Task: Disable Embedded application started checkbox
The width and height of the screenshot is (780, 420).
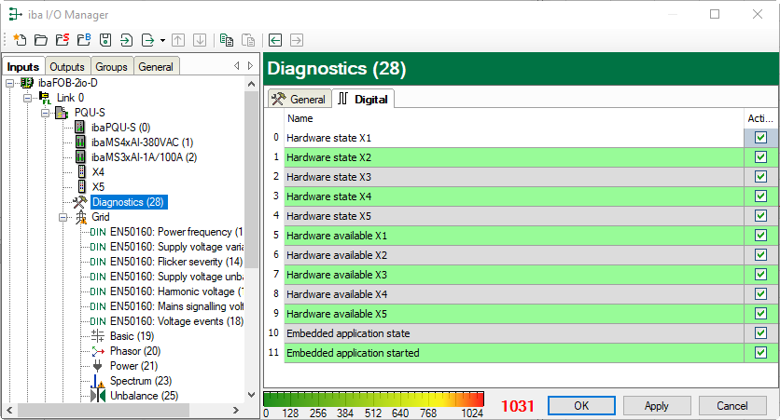Action: click(760, 353)
